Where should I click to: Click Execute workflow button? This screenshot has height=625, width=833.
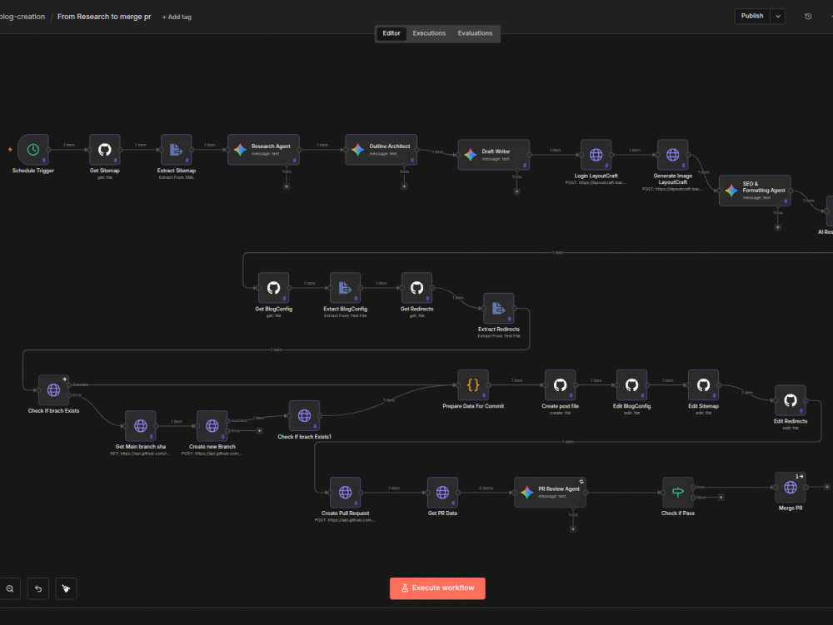tap(437, 588)
